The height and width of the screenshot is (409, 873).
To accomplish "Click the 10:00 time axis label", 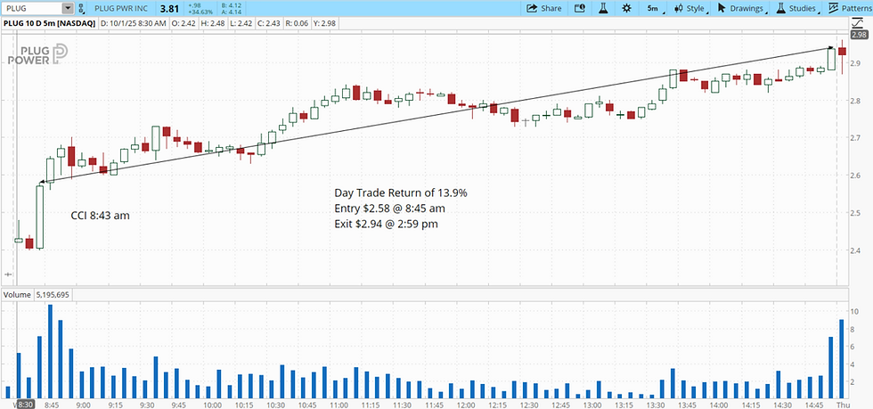I will click(213, 405).
